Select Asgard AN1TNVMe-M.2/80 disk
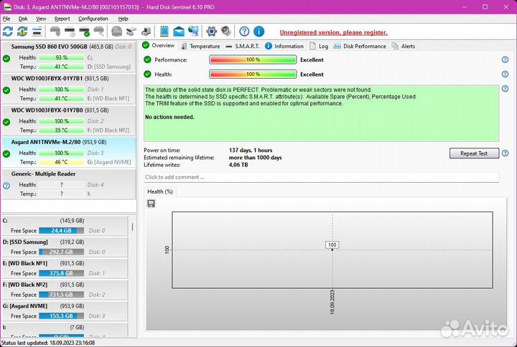 coord(69,152)
